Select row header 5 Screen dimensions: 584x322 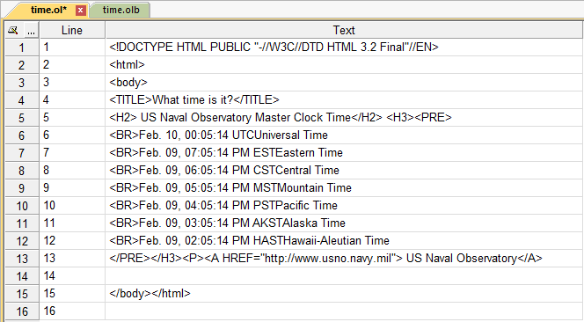click(x=22, y=118)
